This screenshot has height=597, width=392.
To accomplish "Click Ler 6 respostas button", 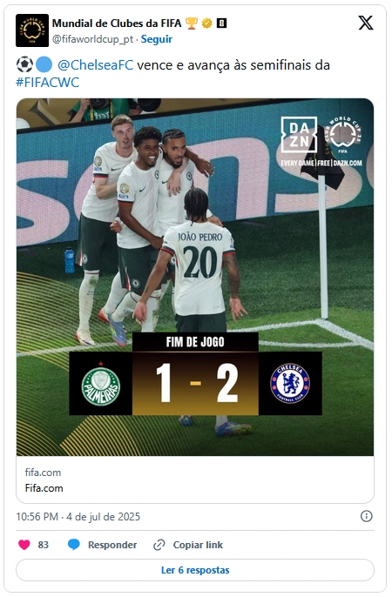I will pyautogui.click(x=195, y=570).
